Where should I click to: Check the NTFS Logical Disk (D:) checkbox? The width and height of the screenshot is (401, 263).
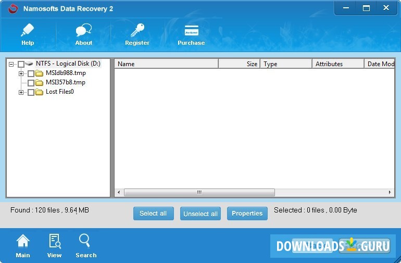[21, 64]
